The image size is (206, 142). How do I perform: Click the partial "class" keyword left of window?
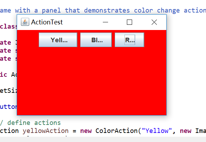tap(8, 27)
